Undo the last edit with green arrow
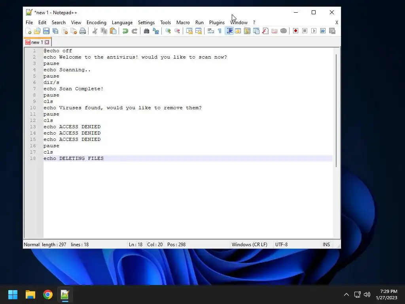The height and width of the screenshot is (304, 405). pyautogui.click(x=125, y=31)
